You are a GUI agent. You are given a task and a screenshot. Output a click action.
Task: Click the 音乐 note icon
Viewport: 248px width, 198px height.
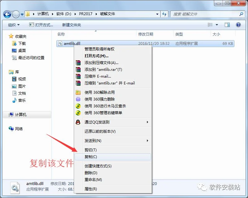click(x=14, y=100)
